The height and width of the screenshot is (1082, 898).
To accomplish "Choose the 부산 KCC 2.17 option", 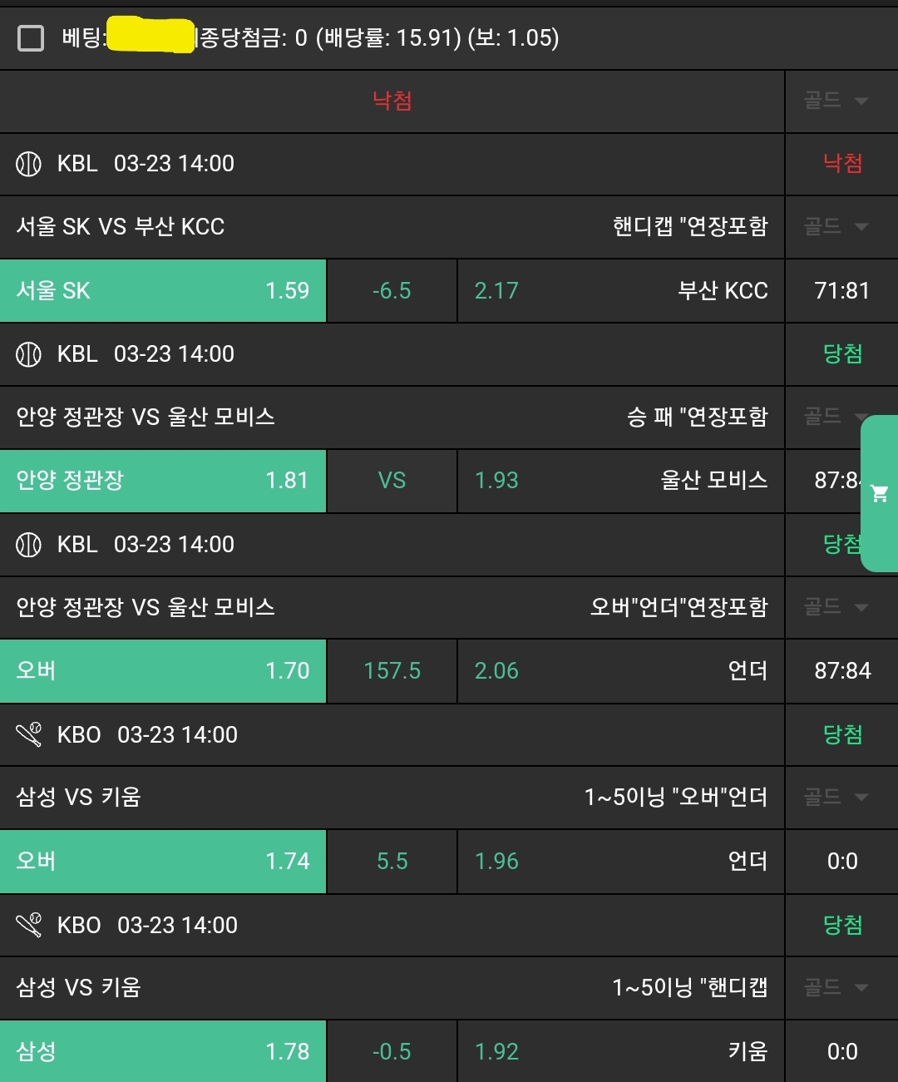I will (620, 290).
